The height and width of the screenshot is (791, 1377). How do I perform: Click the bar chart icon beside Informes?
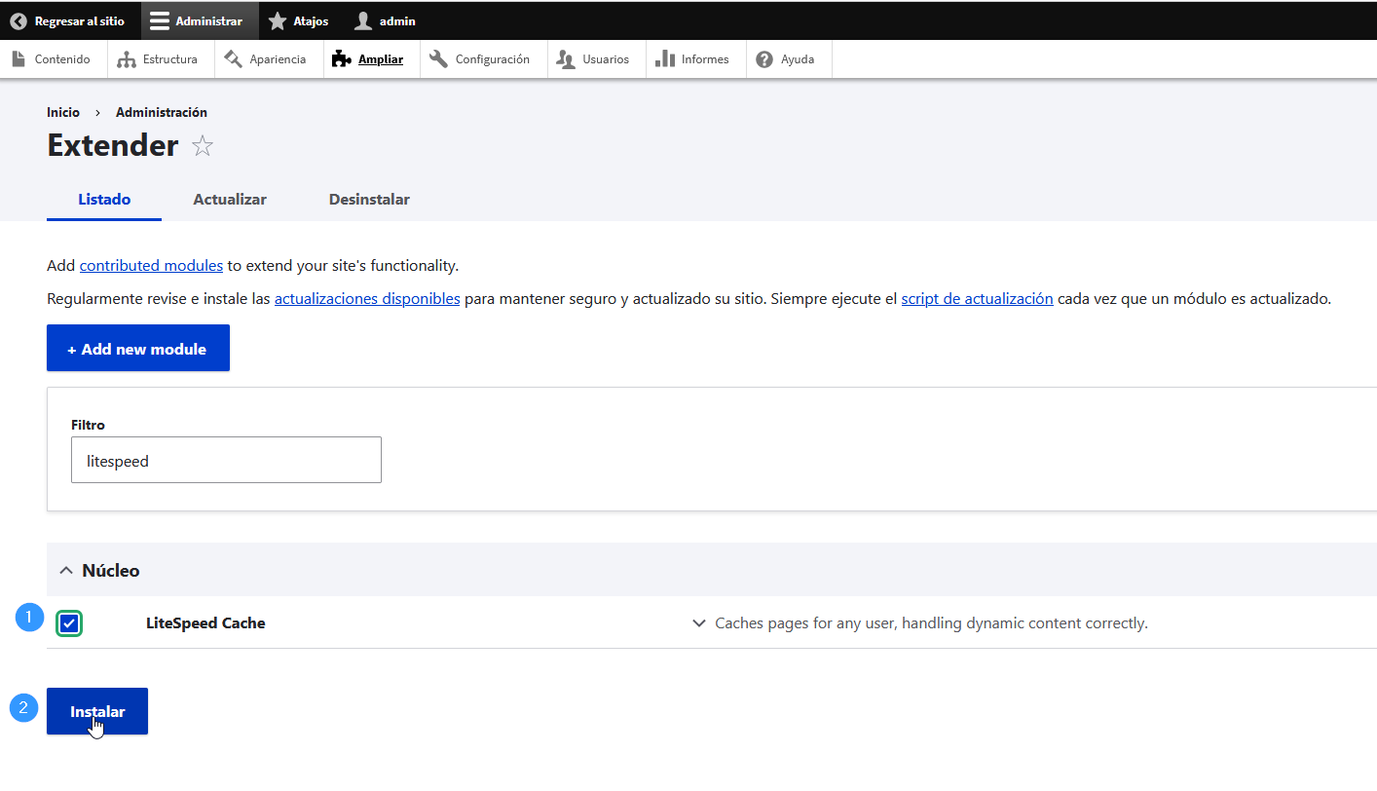tap(665, 59)
